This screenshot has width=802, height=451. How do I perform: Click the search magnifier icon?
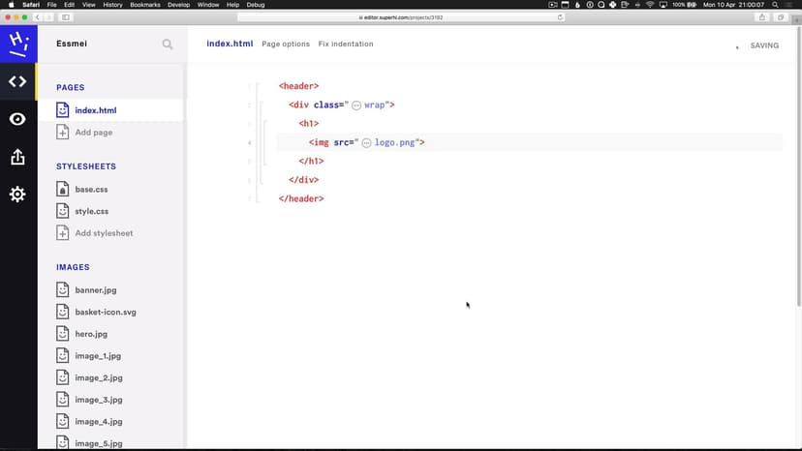(168, 45)
